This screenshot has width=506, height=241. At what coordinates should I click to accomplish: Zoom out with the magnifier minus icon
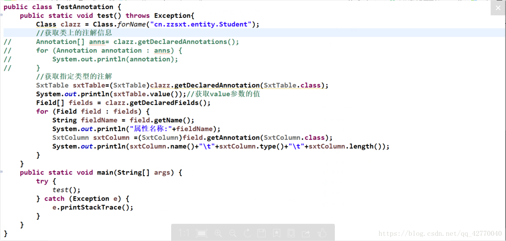[232, 234]
